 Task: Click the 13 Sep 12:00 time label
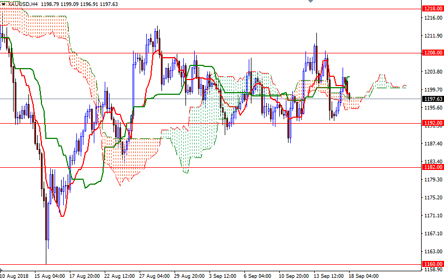[x=328, y=276]
